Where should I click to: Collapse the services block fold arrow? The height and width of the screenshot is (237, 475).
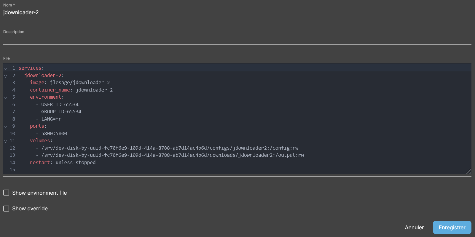click(5, 68)
